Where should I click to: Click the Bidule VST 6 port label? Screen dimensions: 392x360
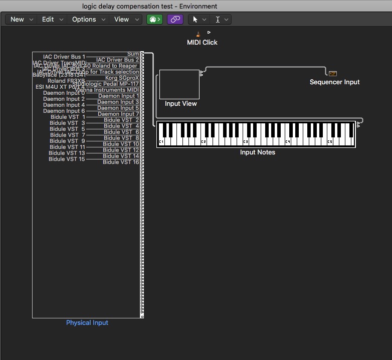[x=121, y=132]
